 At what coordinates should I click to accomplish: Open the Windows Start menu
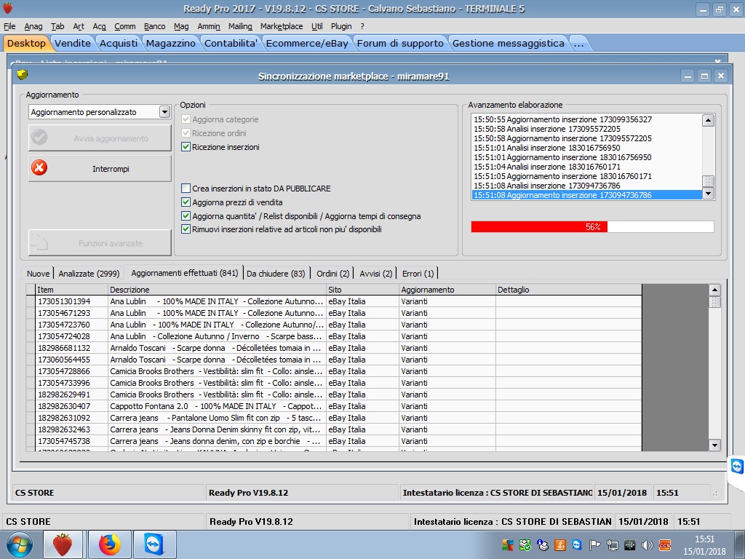20,544
